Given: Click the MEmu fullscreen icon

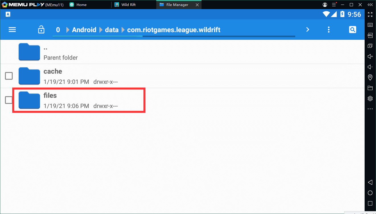Looking at the screenshot, I should pyautogui.click(x=370, y=14).
